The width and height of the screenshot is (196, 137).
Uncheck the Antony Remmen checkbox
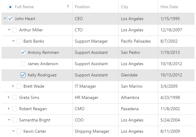(23, 52)
